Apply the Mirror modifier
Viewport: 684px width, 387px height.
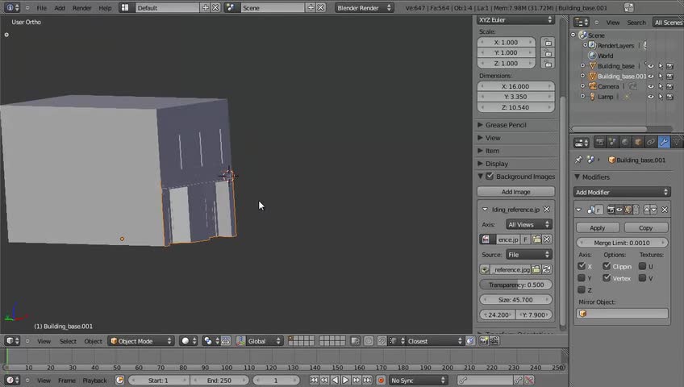pos(597,228)
